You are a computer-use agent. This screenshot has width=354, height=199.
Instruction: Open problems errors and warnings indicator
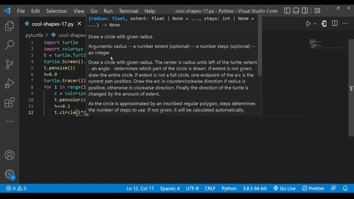pyautogui.click(x=16, y=188)
